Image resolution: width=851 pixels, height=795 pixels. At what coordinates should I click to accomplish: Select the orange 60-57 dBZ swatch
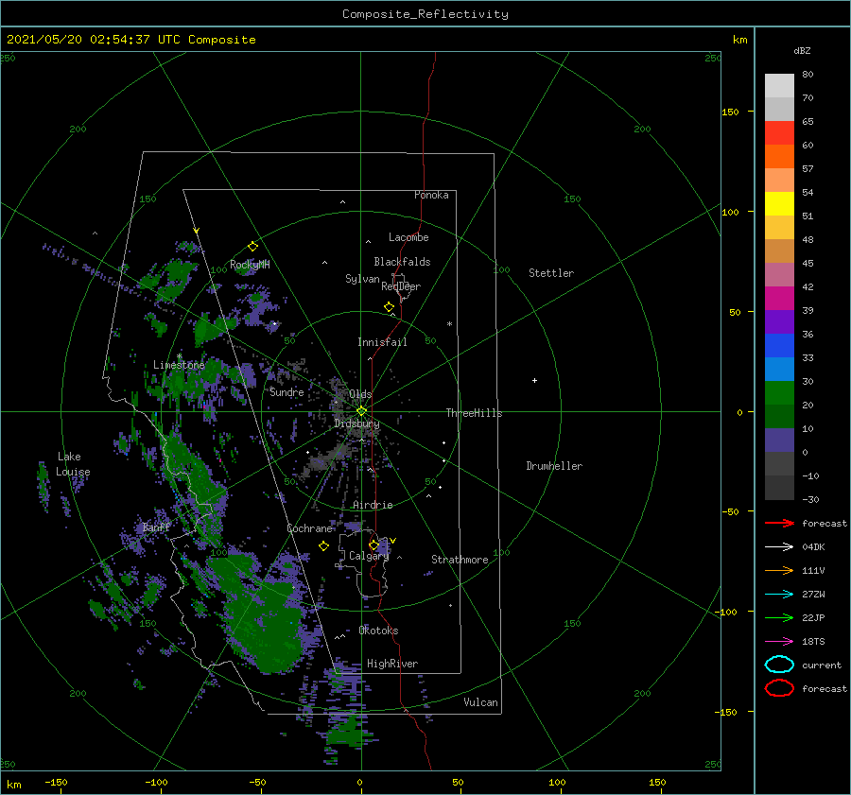(x=779, y=157)
